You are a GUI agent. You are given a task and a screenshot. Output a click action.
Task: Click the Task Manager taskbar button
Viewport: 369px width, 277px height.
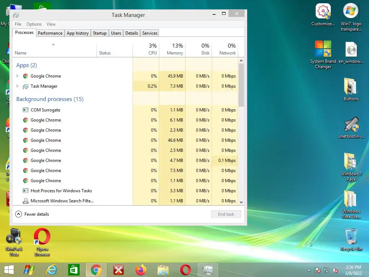tap(208, 270)
